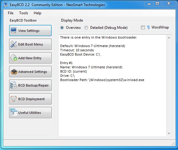Click the View Settings monitor icon
Viewport: 178px width, 150px height.
pos(13,30)
